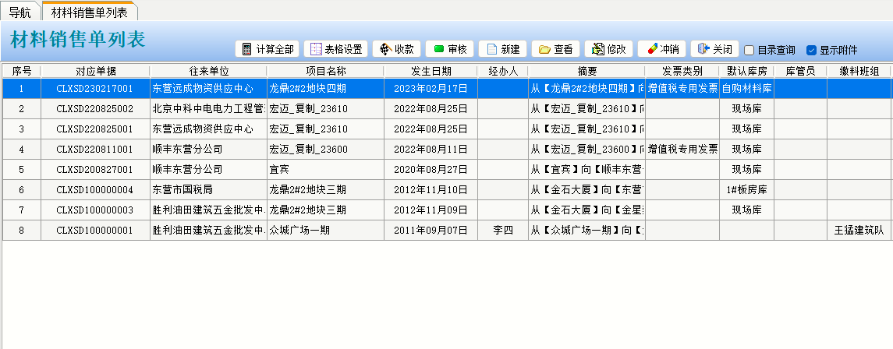Select row with document CLXSD220825002
The height and width of the screenshot is (349, 893).
coord(95,109)
